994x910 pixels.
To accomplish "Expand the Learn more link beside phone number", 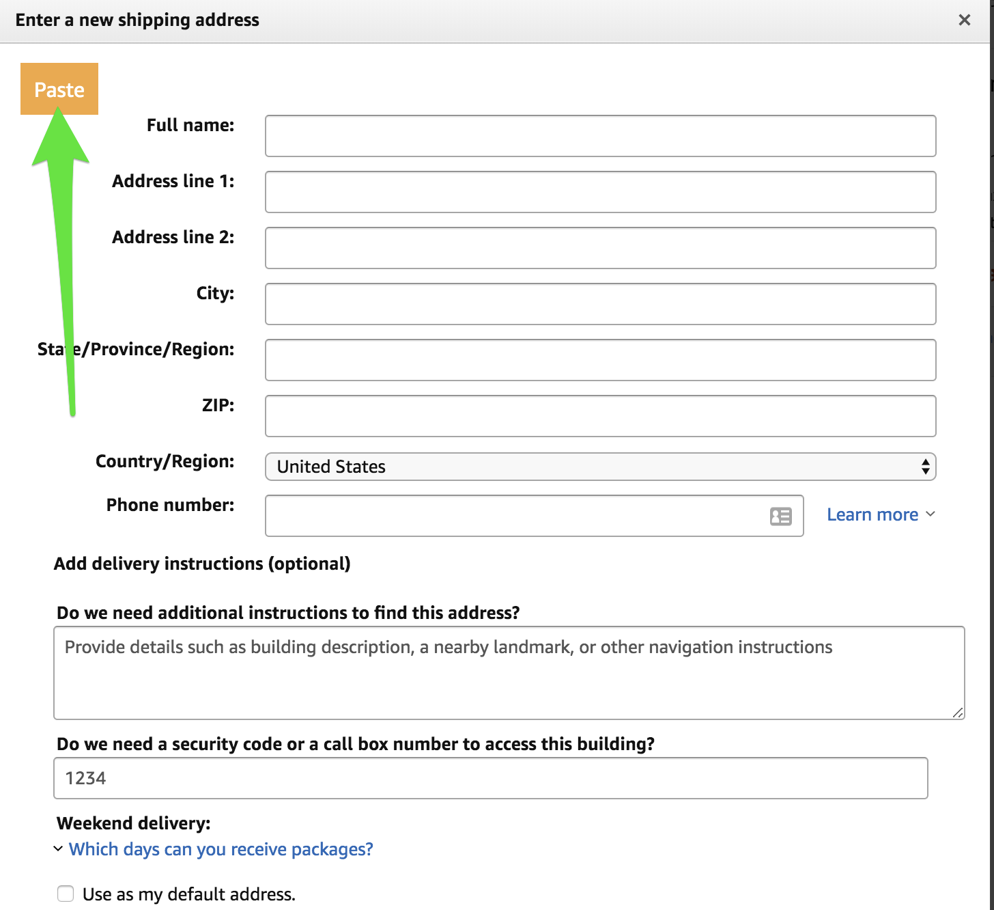I will [881, 514].
